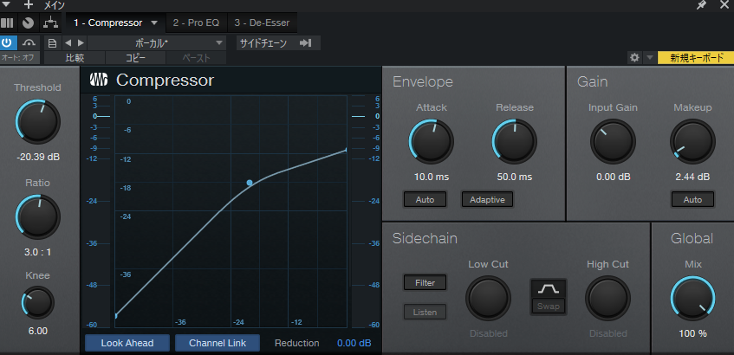Toggle the plugin power bypass button
Screen dimensions: 734x355
point(7,43)
